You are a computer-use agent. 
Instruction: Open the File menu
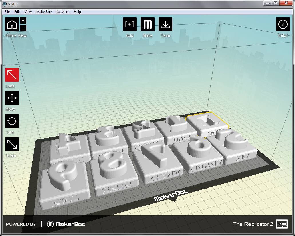7,12
